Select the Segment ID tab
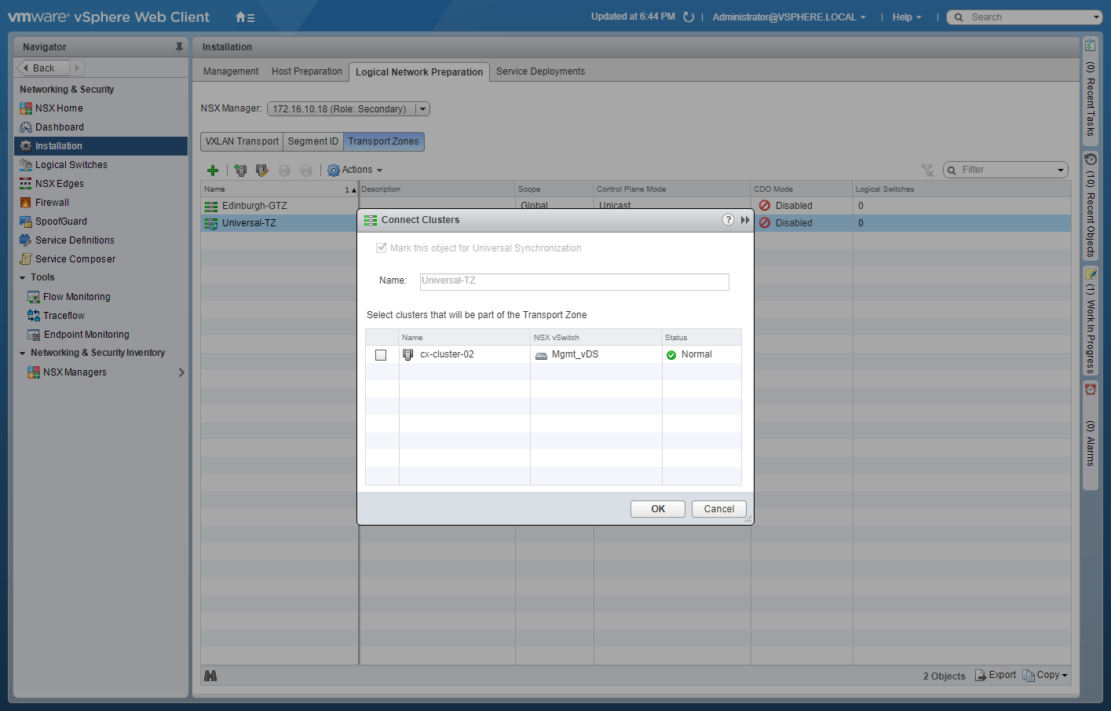Viewport: 1111px width, 711px height. pos(312,141)
